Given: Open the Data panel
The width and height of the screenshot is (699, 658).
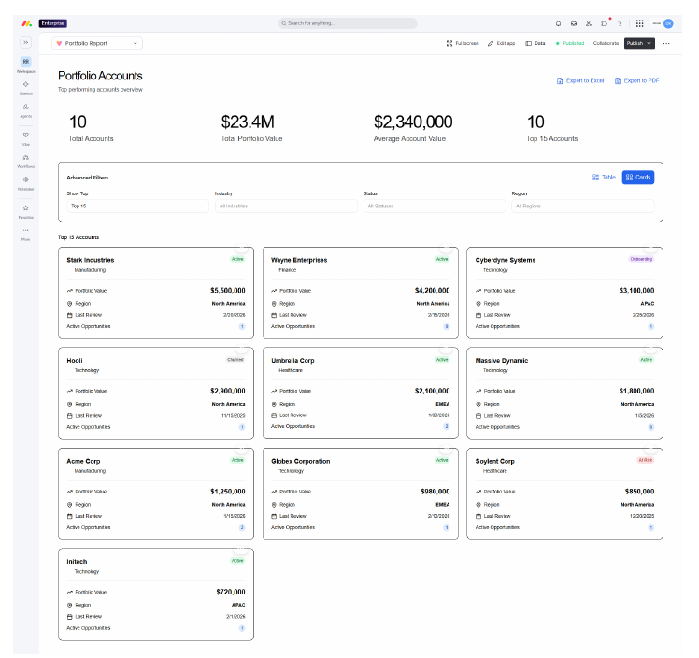Looking at the screenshot, I should (x=535, y=43).
